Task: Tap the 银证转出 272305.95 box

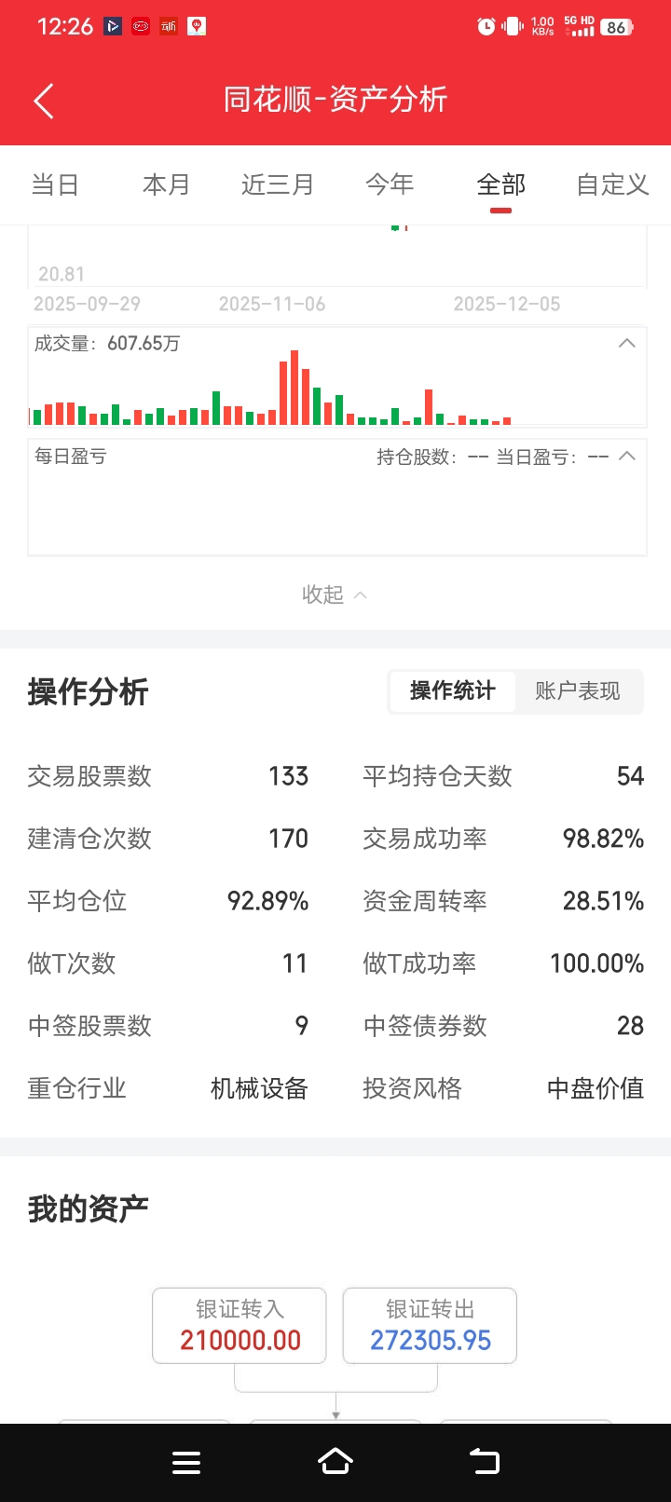Action: pyautogui.click(x=430, y=1326)
